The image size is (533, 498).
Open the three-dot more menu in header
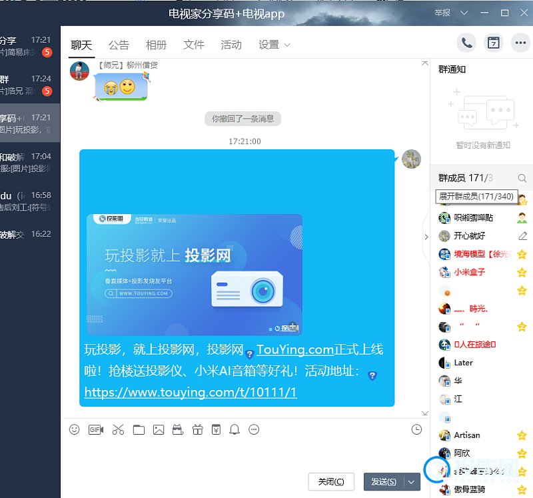click(x=520, y=43)
